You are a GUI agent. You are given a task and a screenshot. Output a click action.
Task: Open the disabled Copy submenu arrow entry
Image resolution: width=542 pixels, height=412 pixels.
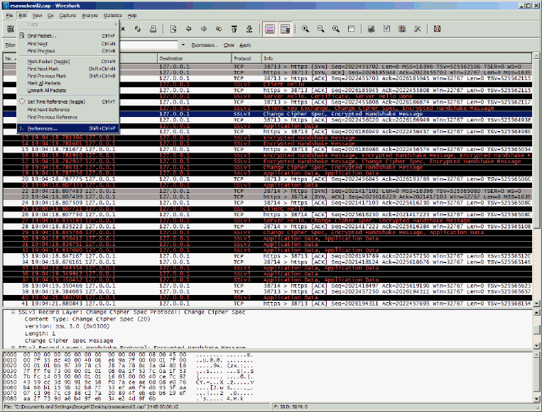coord(67,25)
